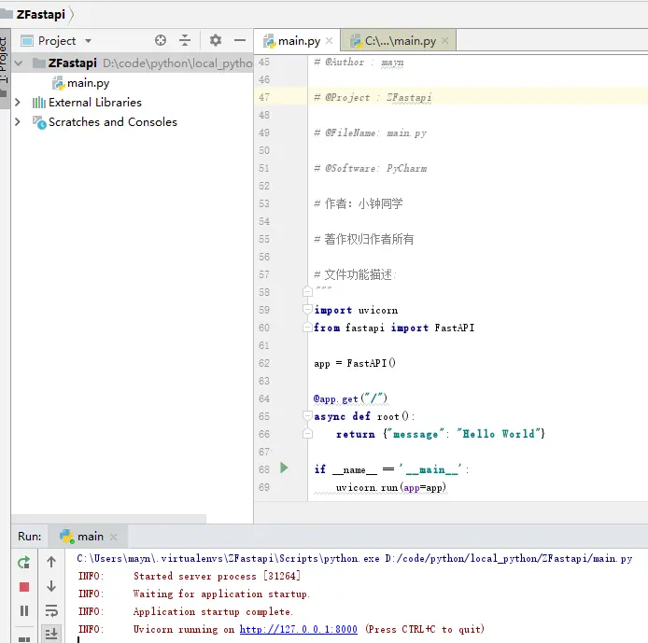Click the 'from fastapi import FastAPI' line
Viewport: 648px width, 643px height.
coord(394,328)
